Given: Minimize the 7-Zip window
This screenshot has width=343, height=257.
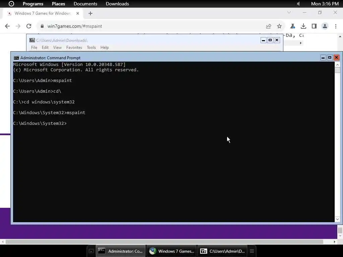Looking at the screenshot, I should (263, 40).
